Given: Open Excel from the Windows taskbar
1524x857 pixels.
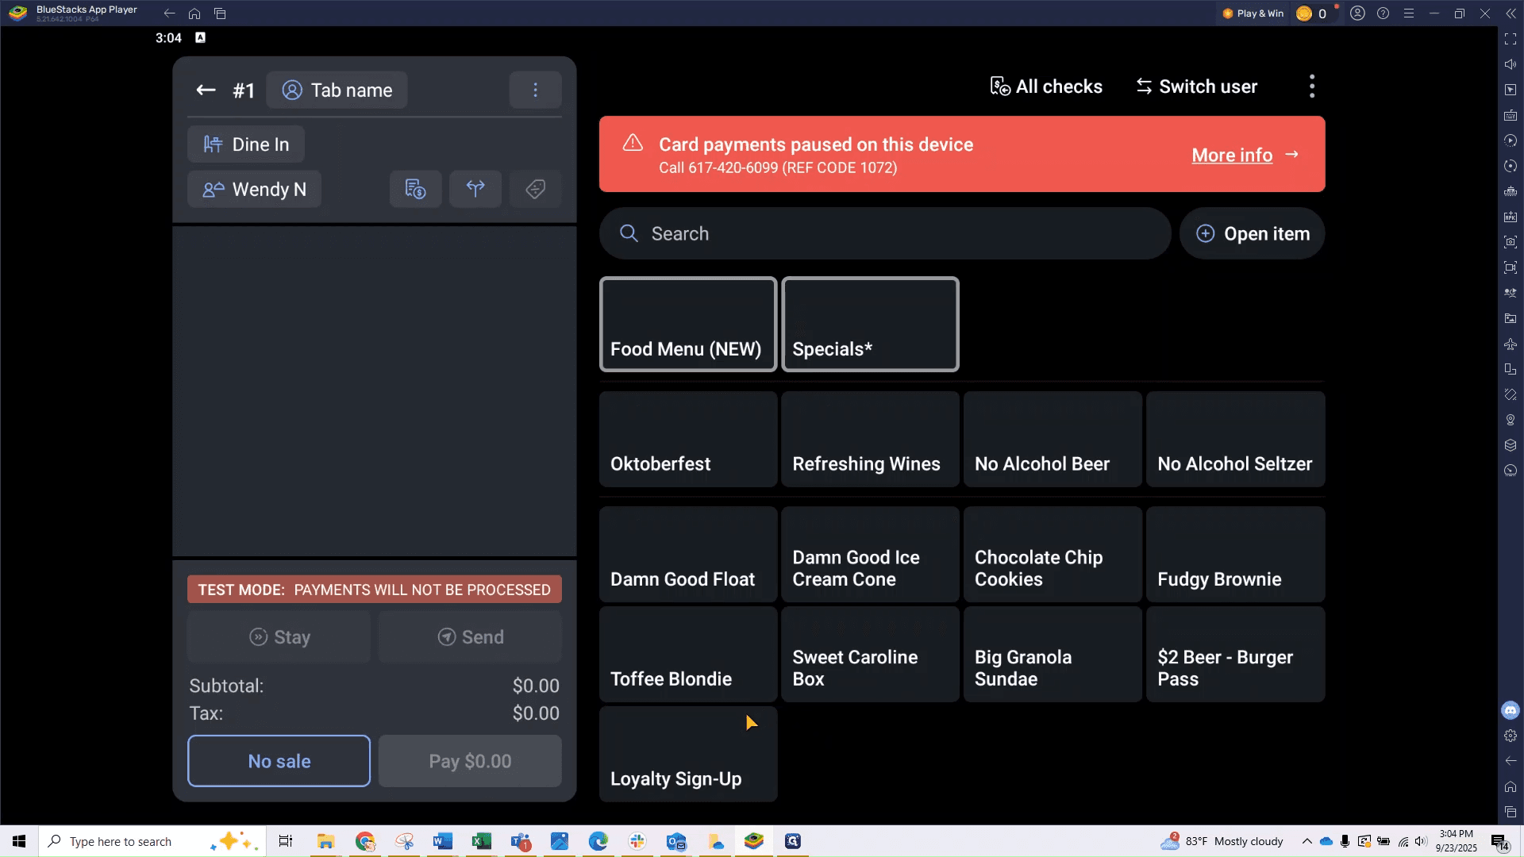Looking at the screenshot, I should [482, 841].
